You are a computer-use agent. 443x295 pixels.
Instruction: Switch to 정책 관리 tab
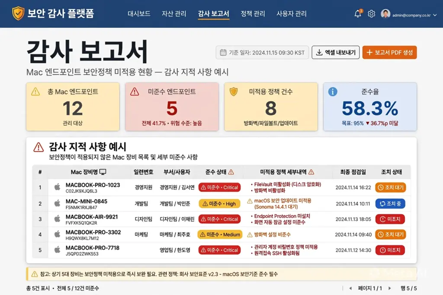coord(253,13)
